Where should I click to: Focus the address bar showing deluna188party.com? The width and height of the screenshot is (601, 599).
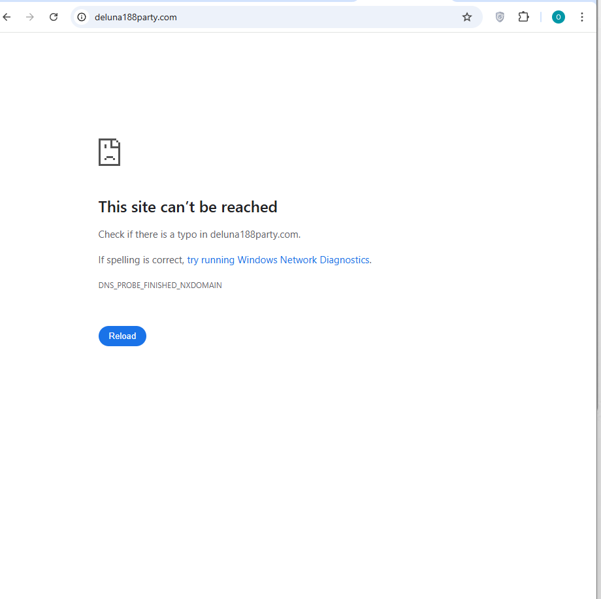(x=276, y=17)
